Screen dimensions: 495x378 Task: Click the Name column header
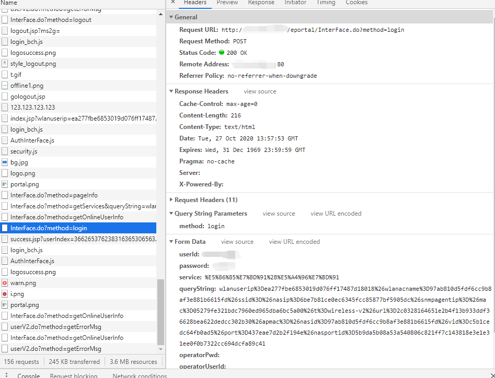click(9, 3)
